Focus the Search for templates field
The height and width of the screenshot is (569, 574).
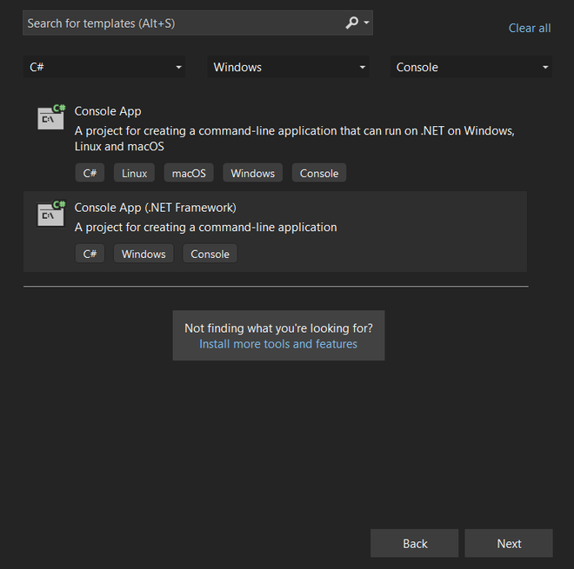[x=183, y=23]
